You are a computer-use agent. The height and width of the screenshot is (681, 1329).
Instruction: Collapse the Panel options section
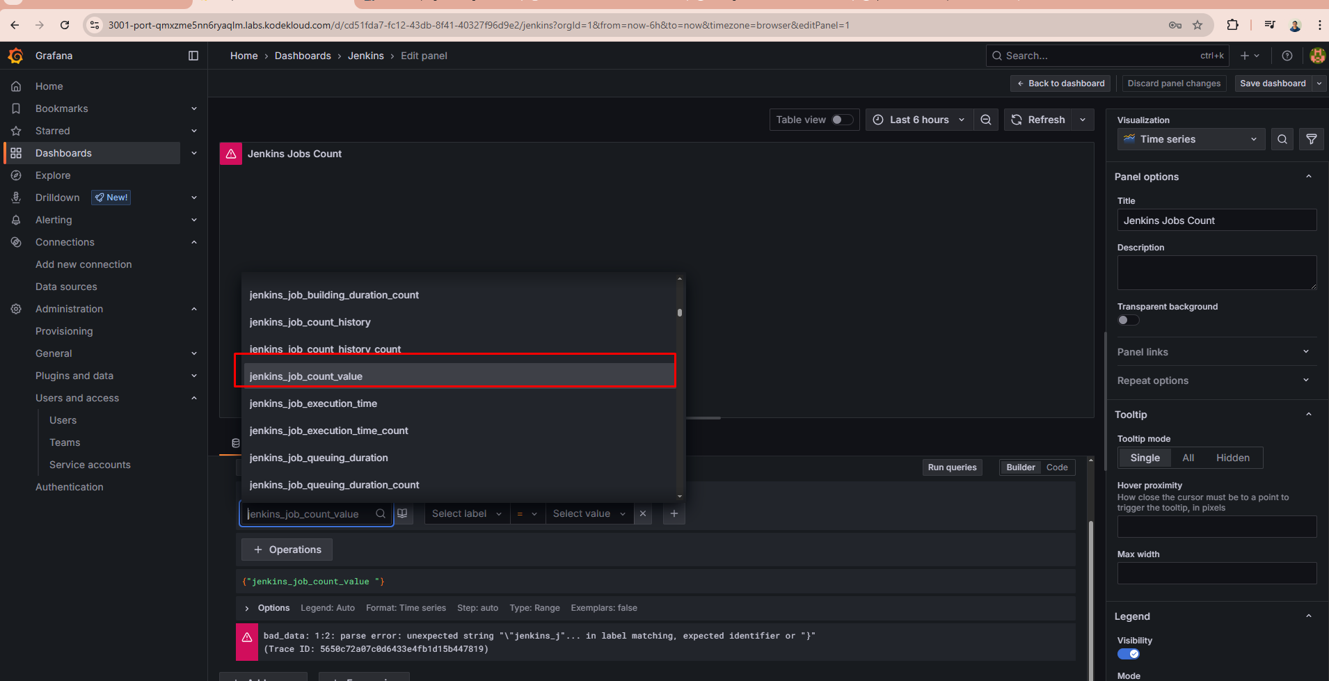point(1309,177)
